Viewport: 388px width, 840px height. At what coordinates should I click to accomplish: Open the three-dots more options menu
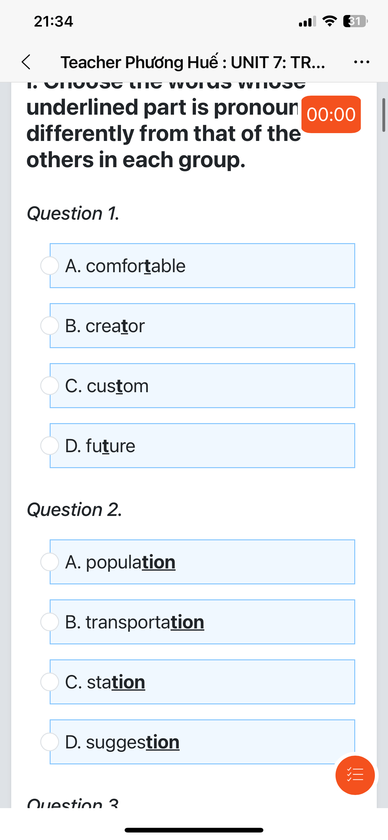click(x=361, y=62)
